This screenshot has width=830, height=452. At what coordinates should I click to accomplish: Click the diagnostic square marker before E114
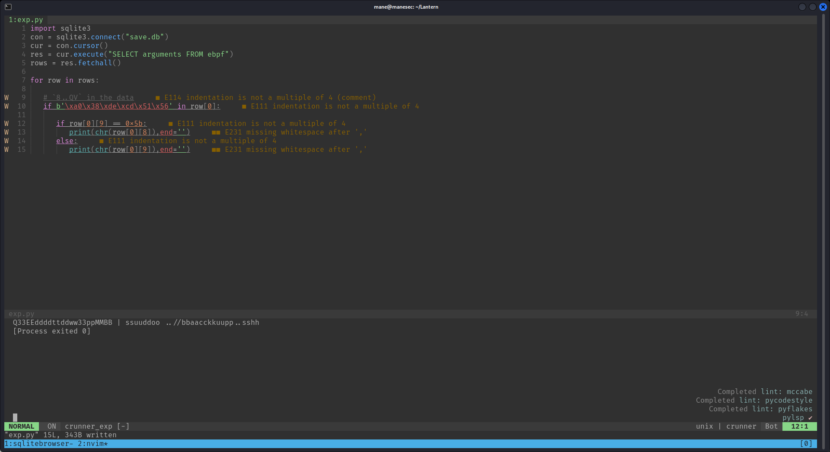click(158, 98)
